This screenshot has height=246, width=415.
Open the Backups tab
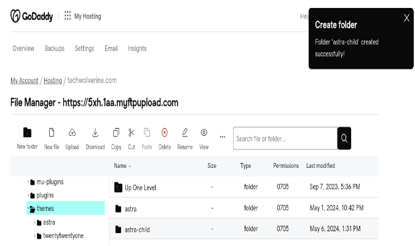click(x=55, y=49)
